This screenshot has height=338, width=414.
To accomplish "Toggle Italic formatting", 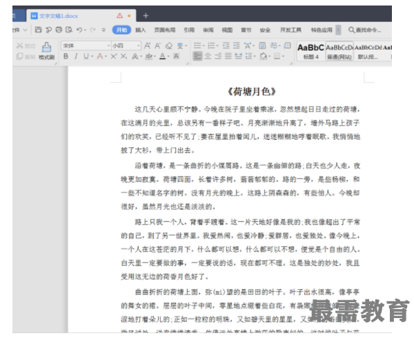I will pos(76,56).
